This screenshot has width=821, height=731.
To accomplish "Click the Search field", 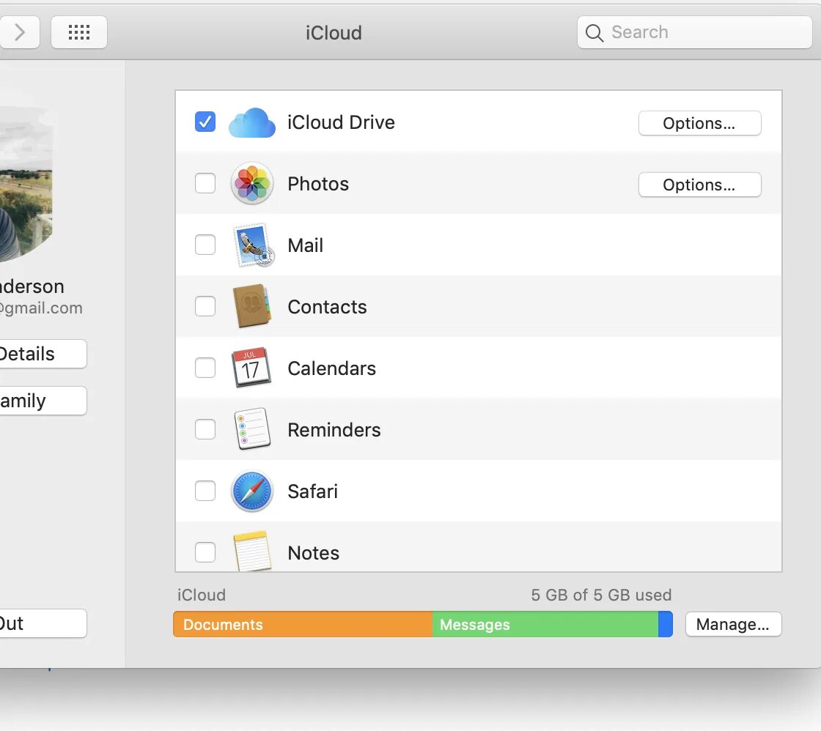I will [x=694, y=32].
